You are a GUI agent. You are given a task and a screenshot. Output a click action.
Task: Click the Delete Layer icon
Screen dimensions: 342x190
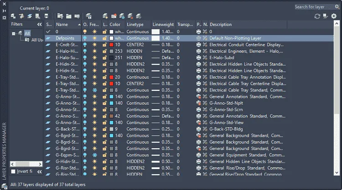(x=130, y=16)
